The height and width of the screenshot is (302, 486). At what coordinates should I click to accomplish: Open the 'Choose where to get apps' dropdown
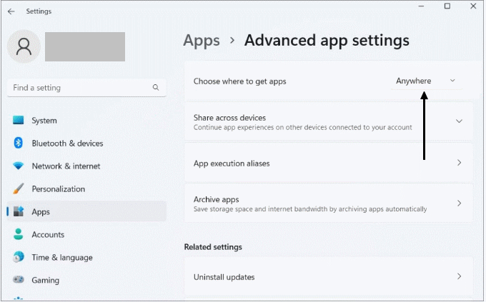point(425,81)
